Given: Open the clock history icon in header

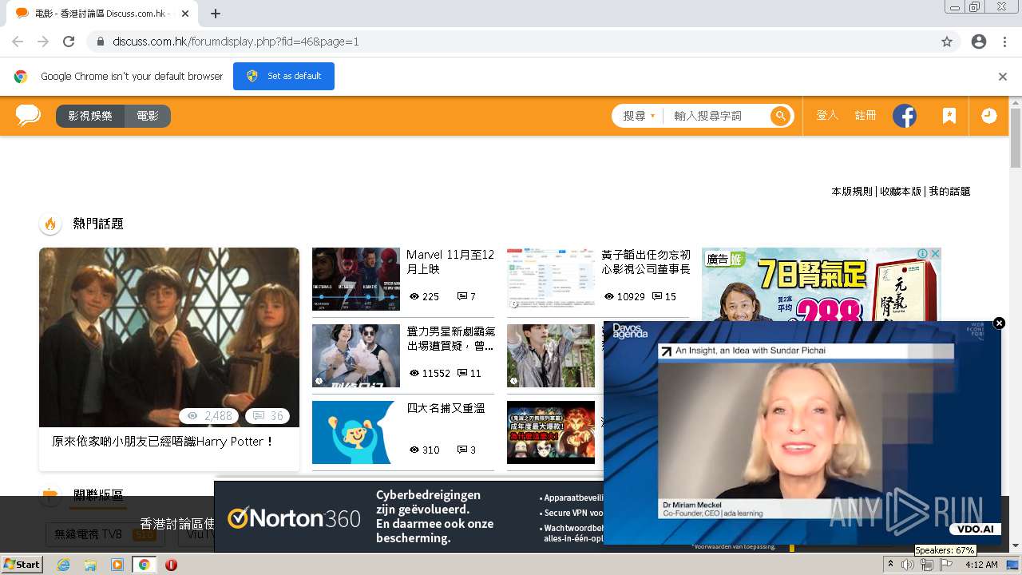Looking at the screenshot, I should click(988, 116).
